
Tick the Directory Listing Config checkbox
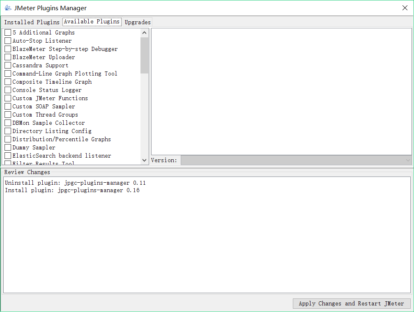[8, 131]
